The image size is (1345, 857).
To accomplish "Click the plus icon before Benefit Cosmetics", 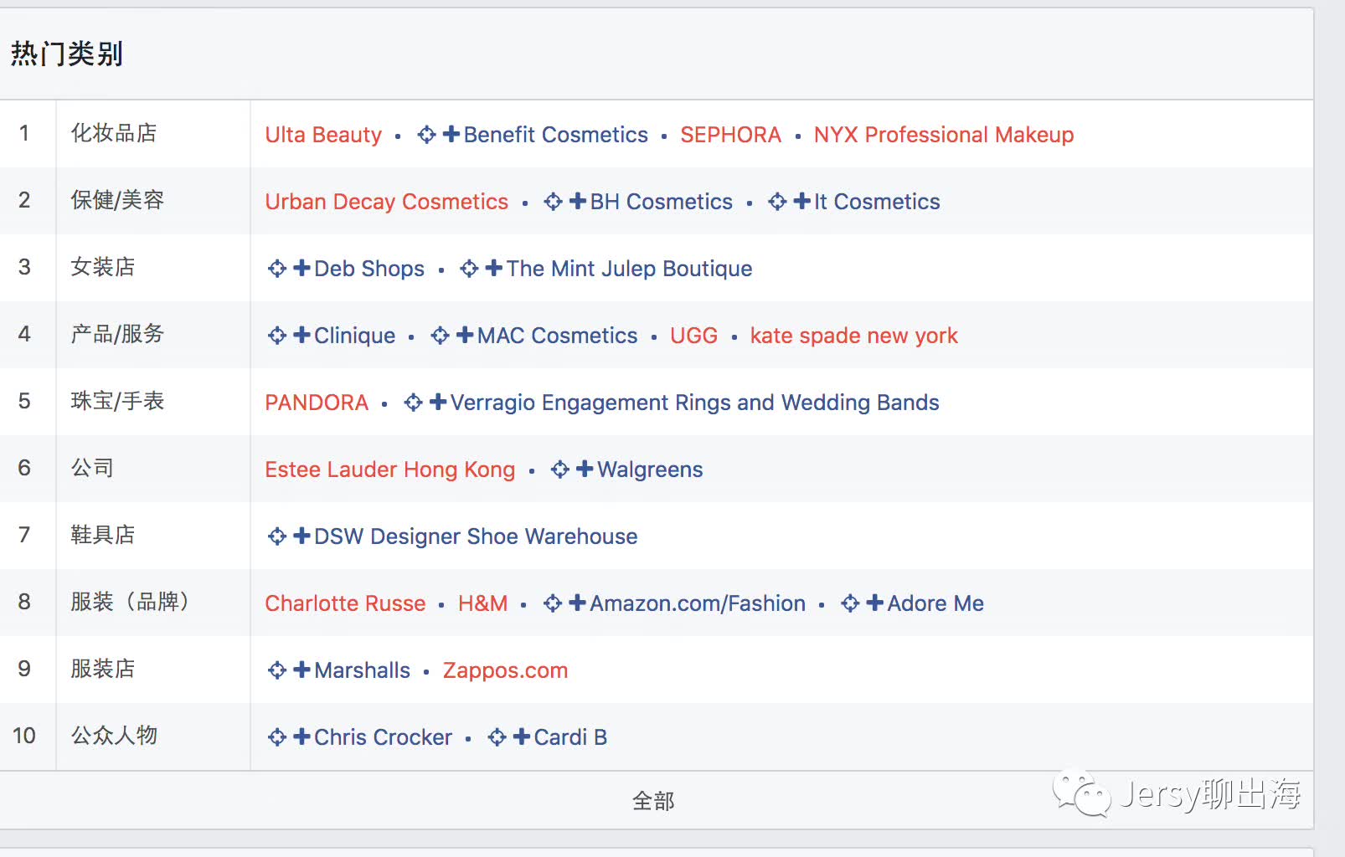I will point(451,134).
